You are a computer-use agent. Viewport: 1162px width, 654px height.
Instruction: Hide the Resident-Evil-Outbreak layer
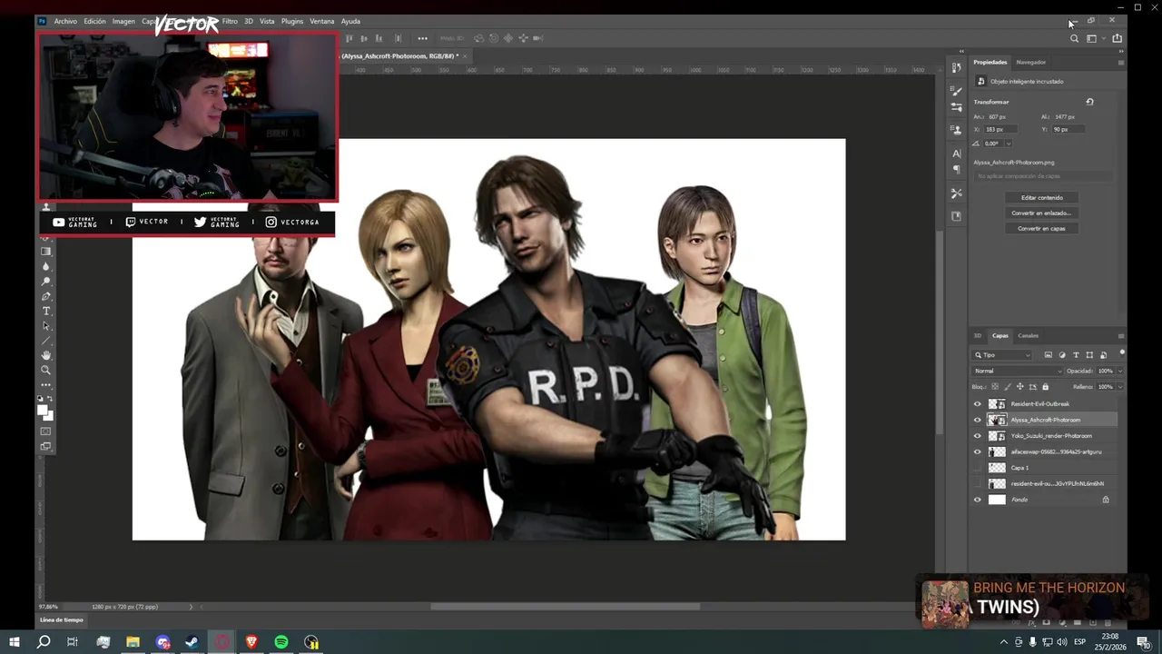click(978, 404)
